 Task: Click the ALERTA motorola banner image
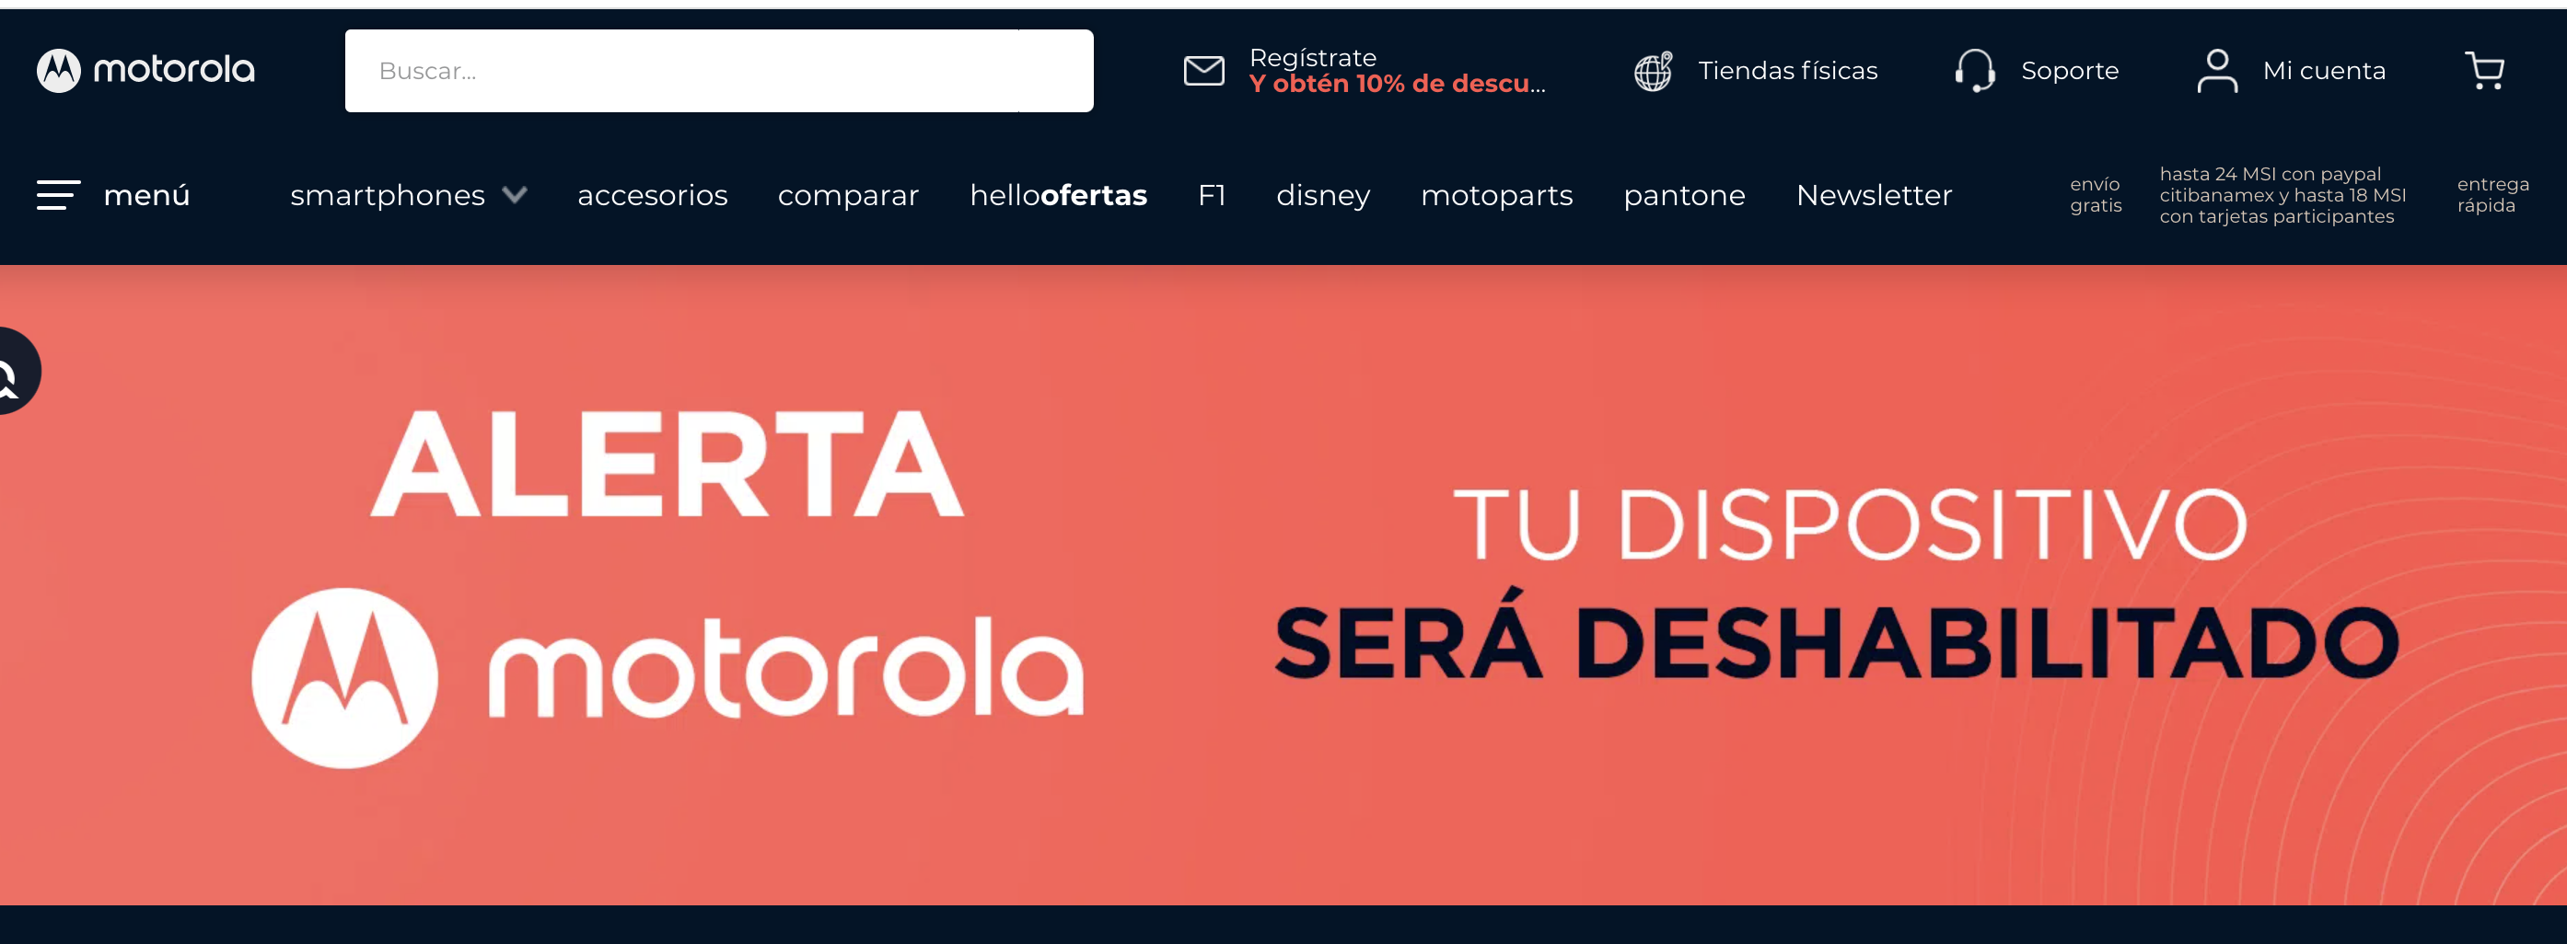tap(1283, 584)
